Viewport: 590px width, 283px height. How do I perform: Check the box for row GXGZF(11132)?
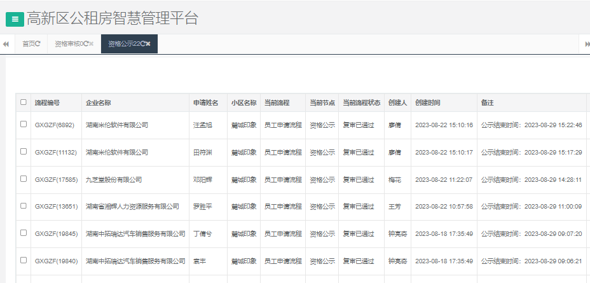[24, 151]
